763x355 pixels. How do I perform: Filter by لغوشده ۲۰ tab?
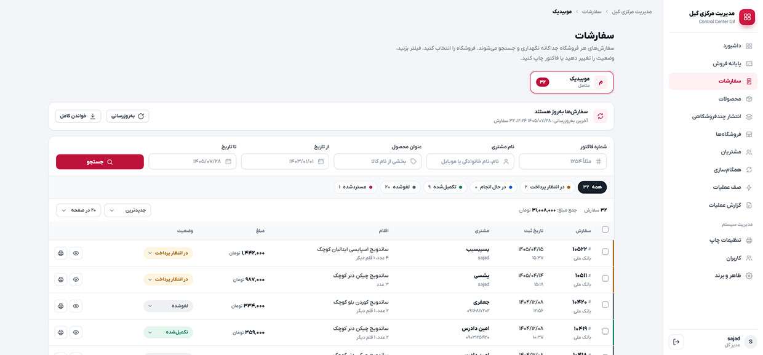[x=400, y=187]
